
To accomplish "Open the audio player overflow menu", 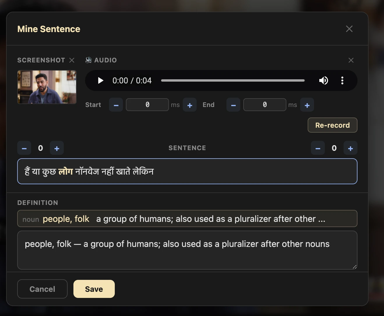I will point(342,80).
